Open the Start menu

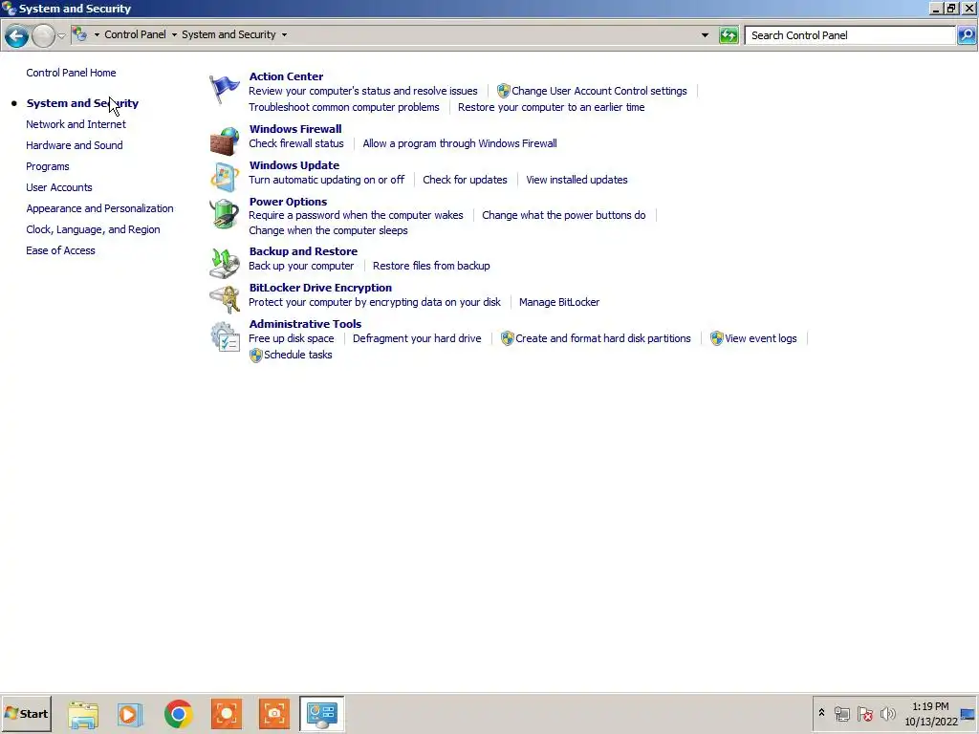tap(26, 713)
